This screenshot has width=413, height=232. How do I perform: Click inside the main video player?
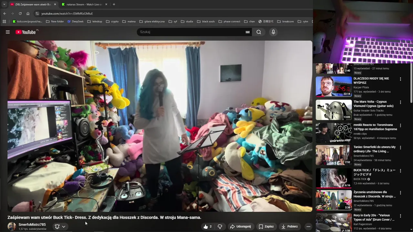(x=160, y=126)
